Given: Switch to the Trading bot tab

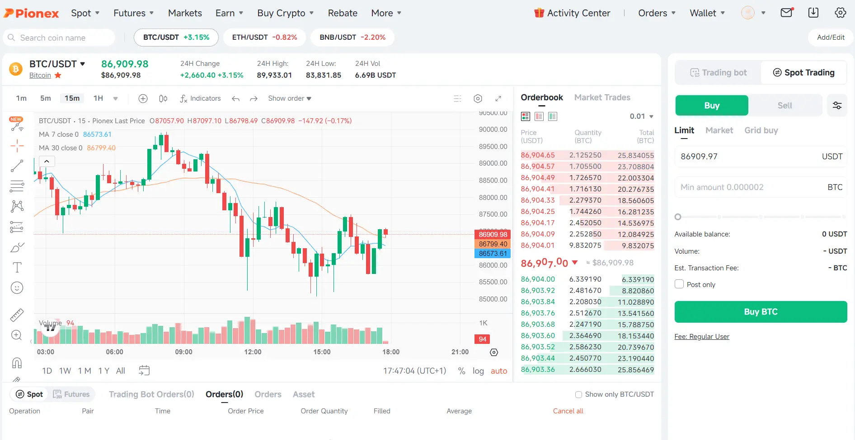Looking at the screenshot, I should pyautogui.click(x=718, y=73).
